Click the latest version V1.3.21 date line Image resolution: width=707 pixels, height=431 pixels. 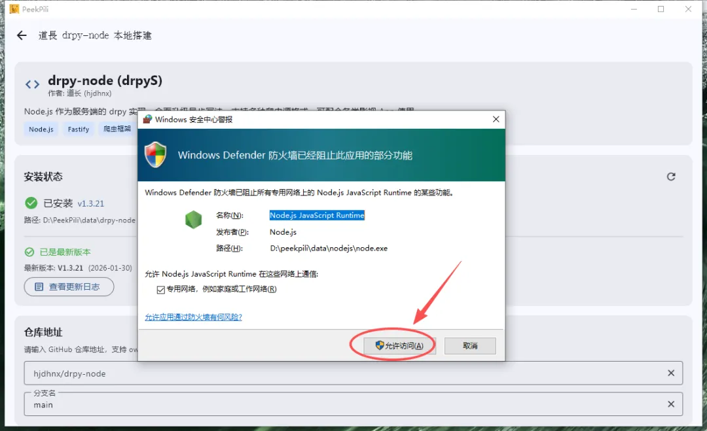click(x=78, y=268)
